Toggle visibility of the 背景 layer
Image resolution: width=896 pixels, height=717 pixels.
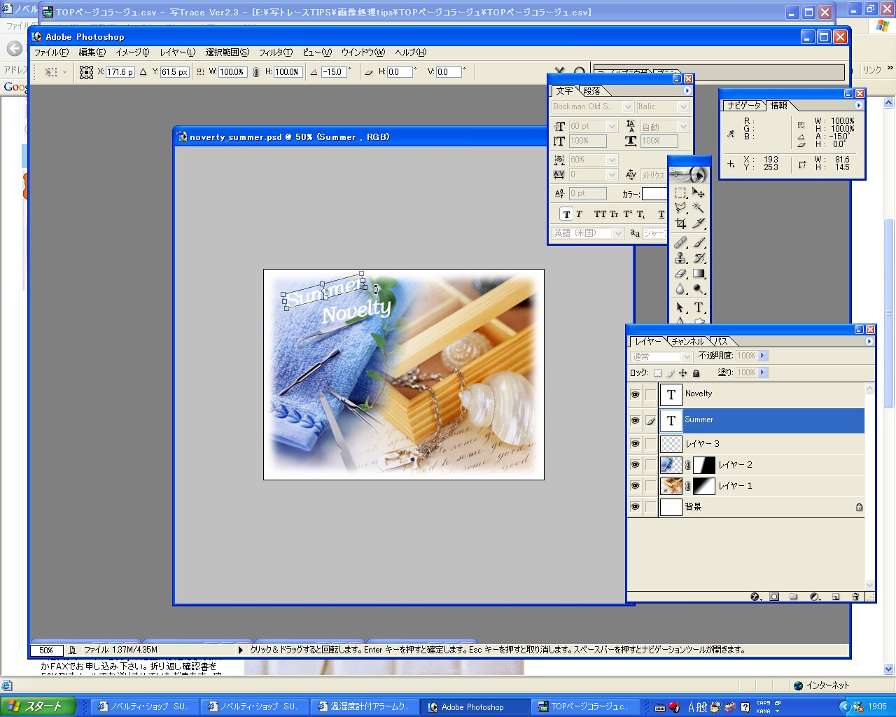[635, 507]
